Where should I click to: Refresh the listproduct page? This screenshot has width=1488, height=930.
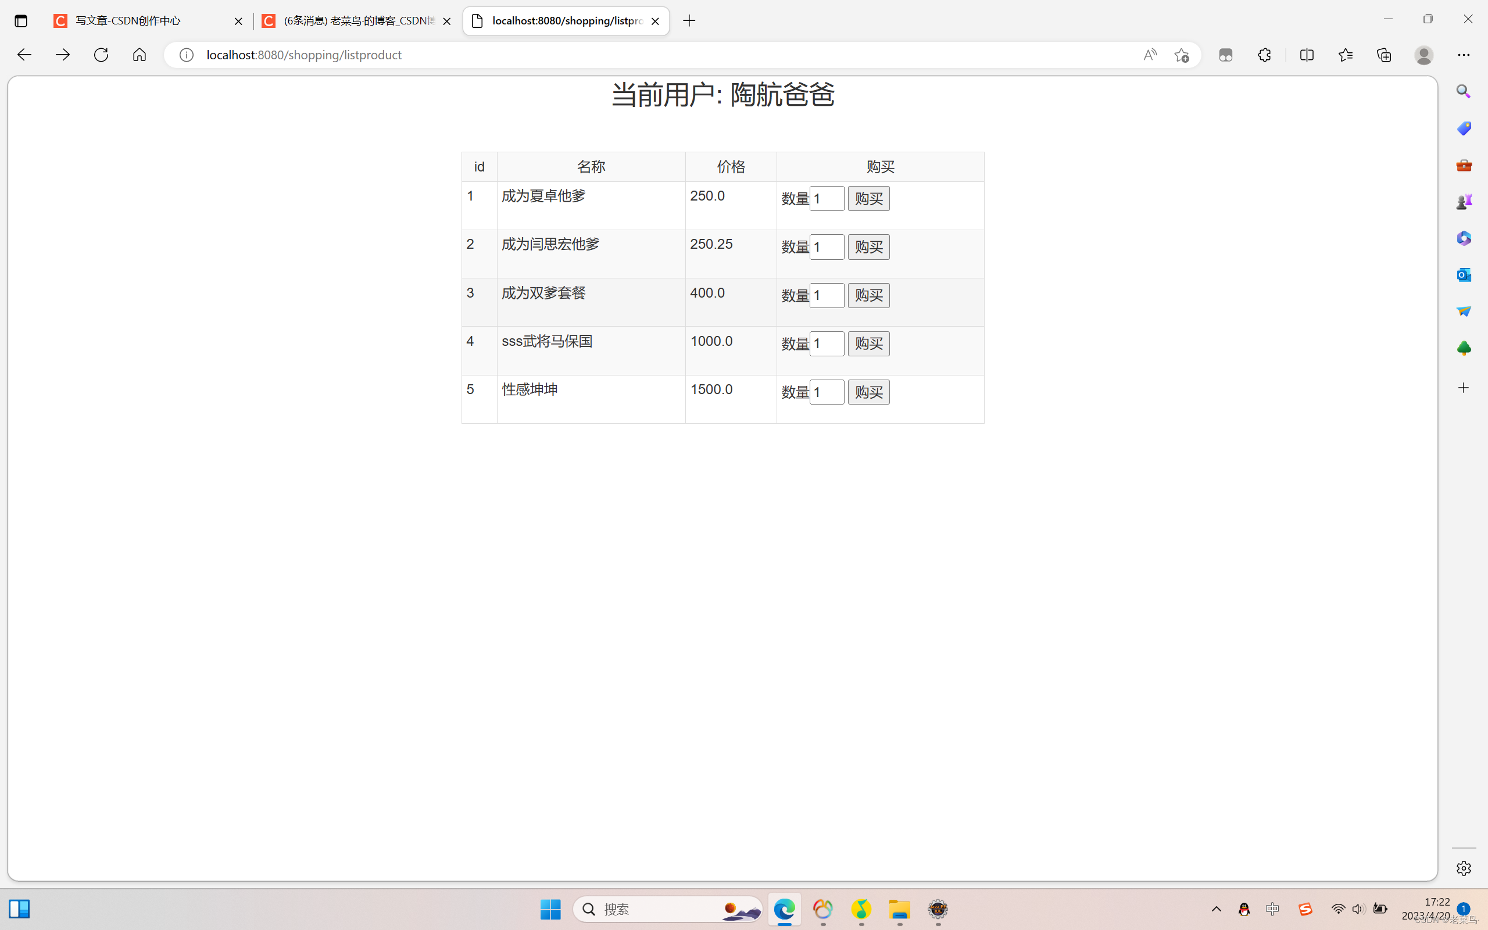tap(101, 55)
